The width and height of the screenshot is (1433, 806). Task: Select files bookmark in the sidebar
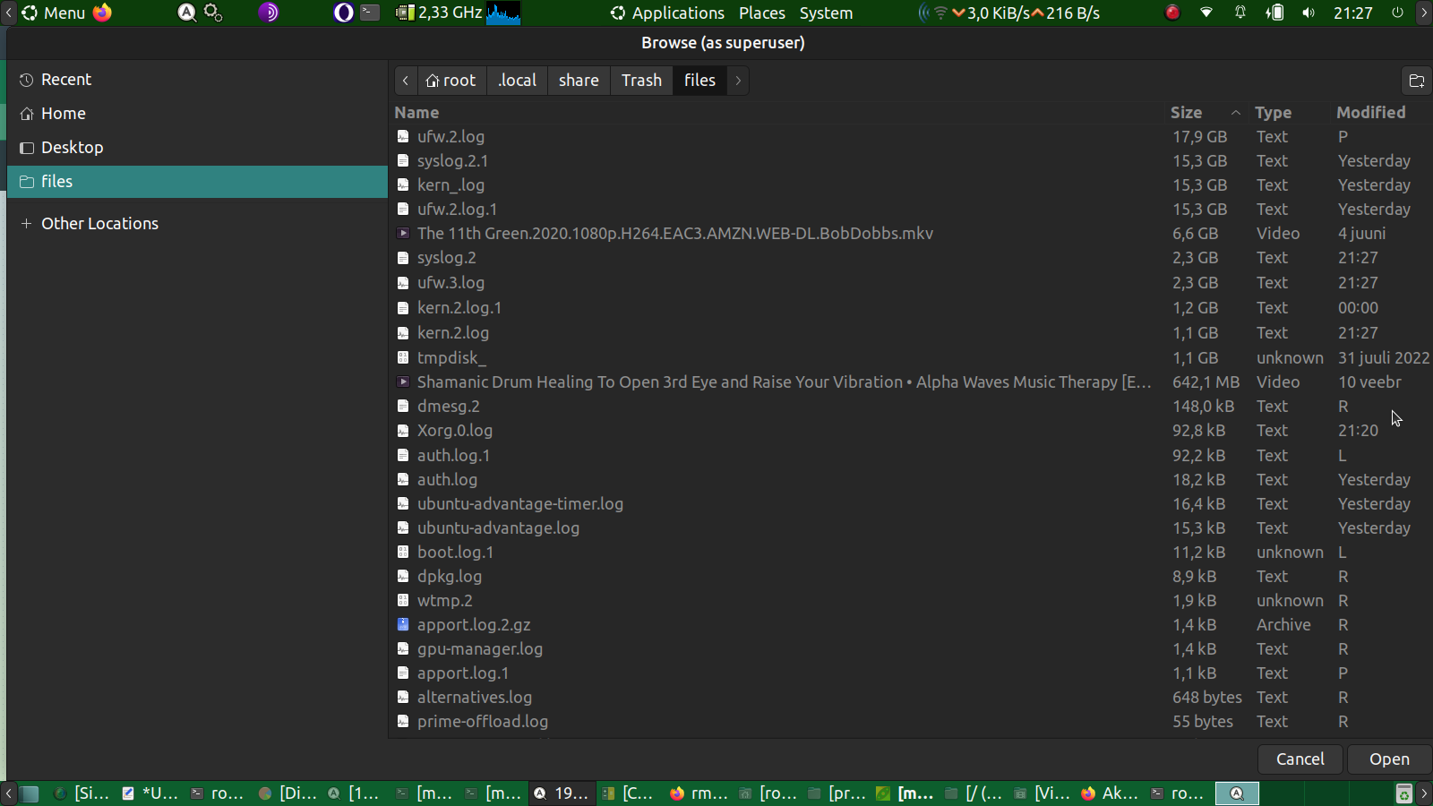pos(197,182)
